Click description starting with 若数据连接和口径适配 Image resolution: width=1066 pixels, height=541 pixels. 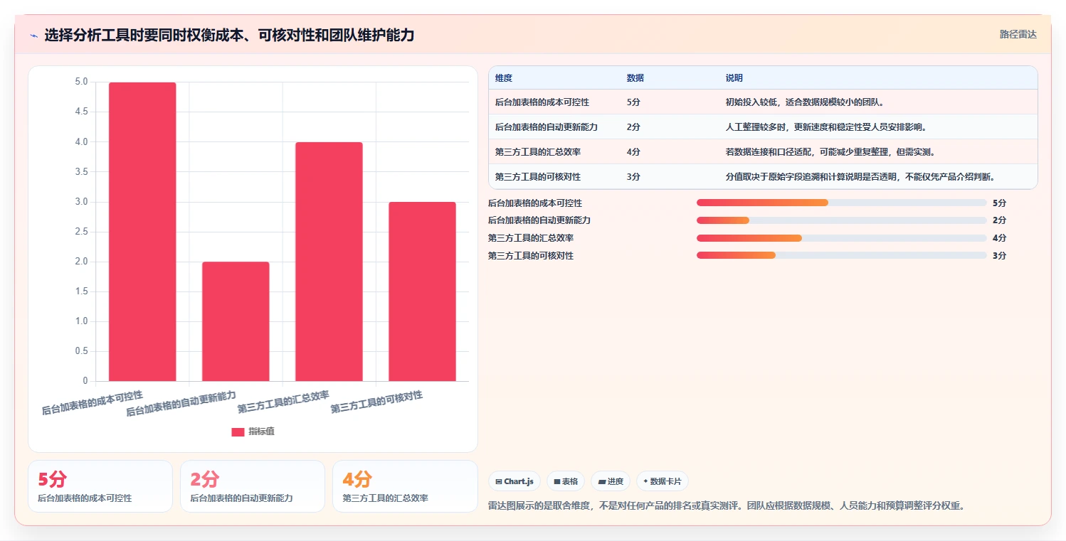[830, 152]
